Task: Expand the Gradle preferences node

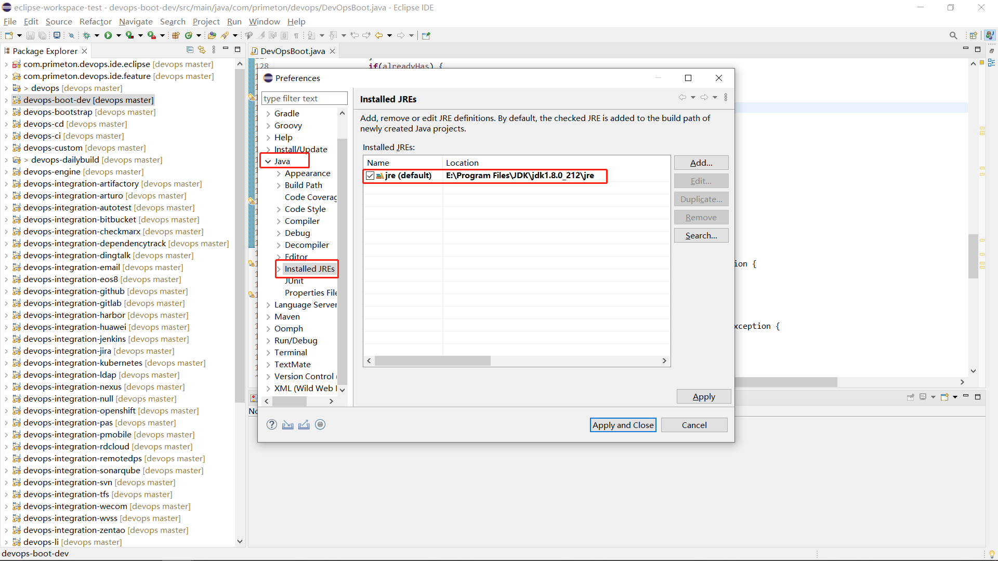Action: tap(268, 113)
